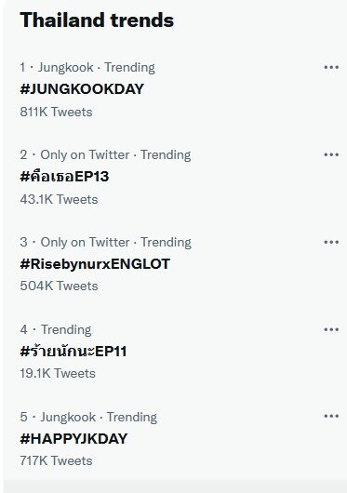
Task: Click the '2 · Only on Twitter' label
Action: [x=74, y=154]
